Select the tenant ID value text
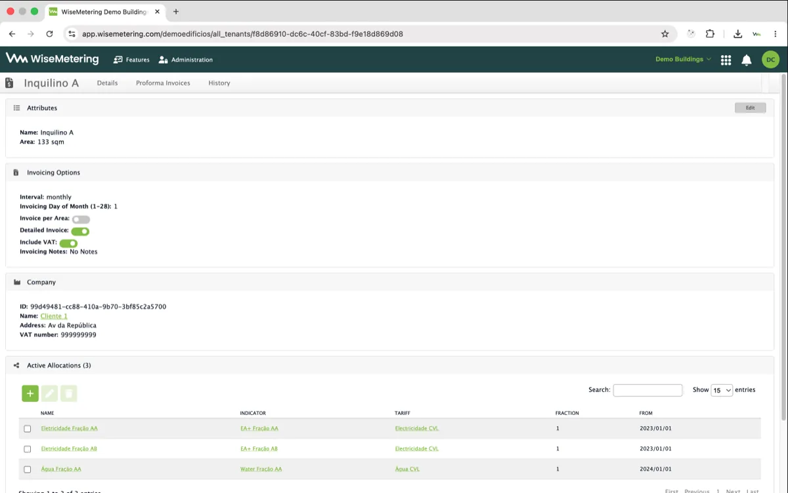Viewport: 788px width, 493px height. pos(98,307)
